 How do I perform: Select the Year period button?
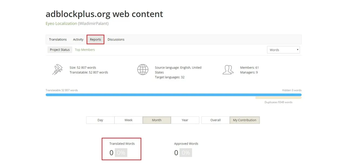tap(185, 120)
